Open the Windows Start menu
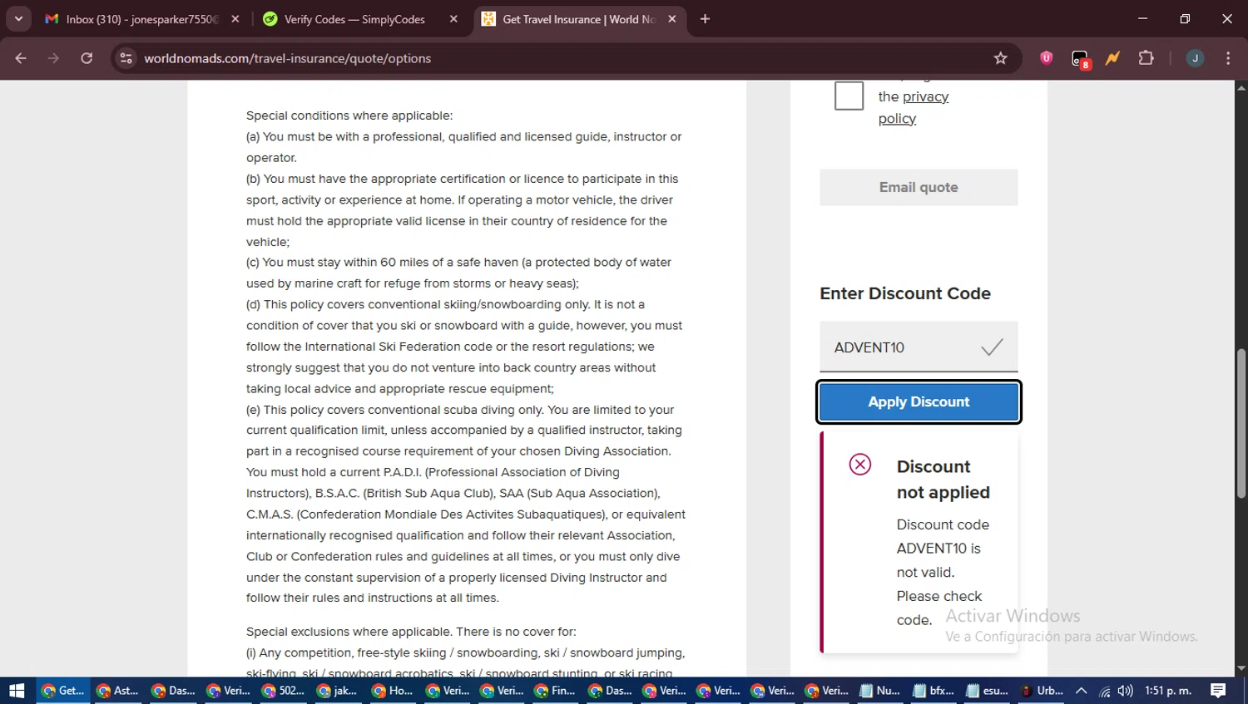Viewport: 1248px width, 704px height. (17, 691)
